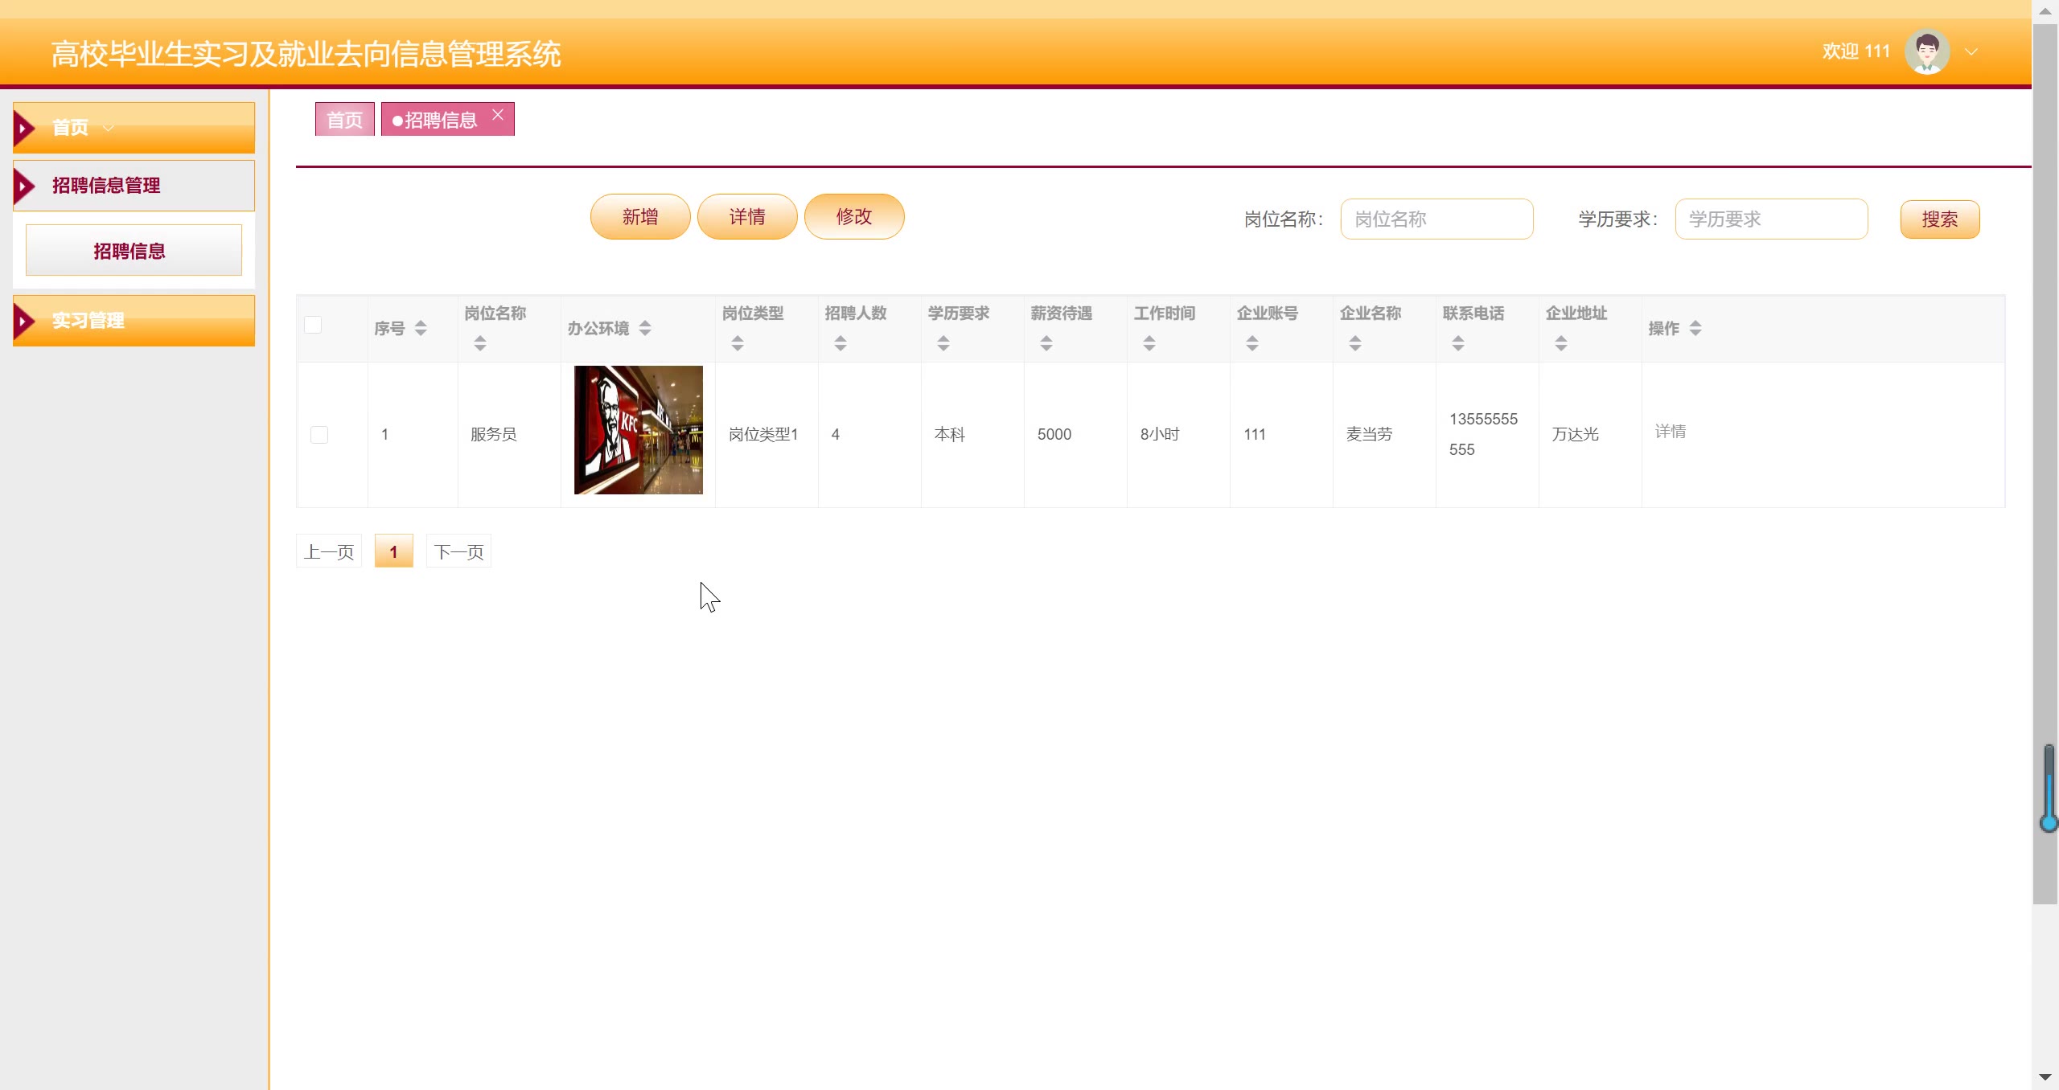Click the page vertical scrollbar
This screenshot has height=1090, width=2059.
tap(2044, 482)
